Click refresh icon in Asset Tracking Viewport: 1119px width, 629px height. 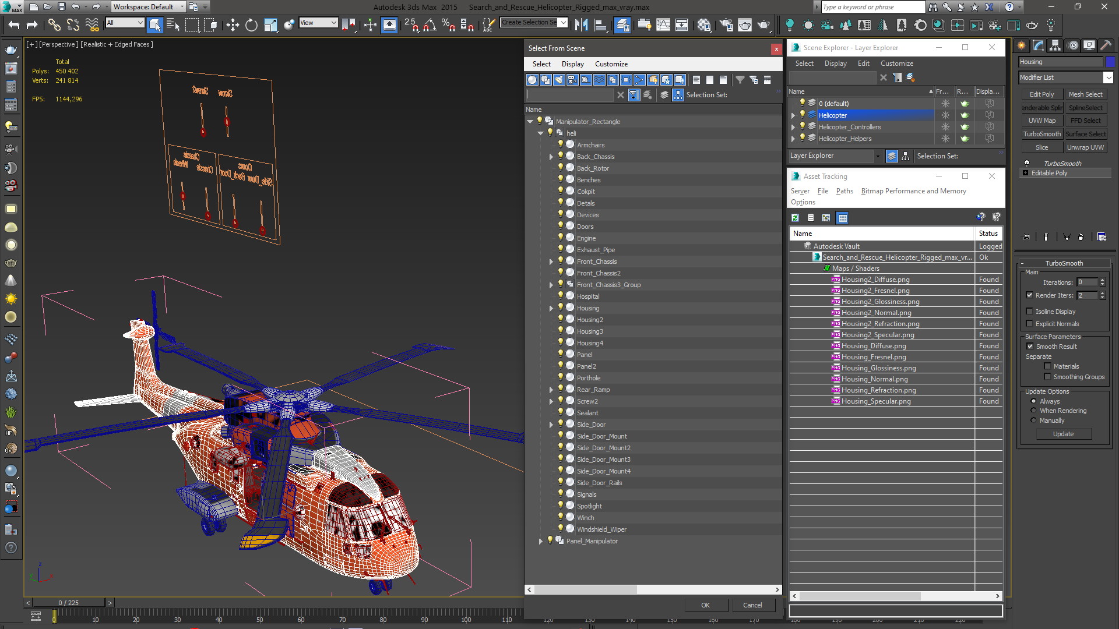(795, 218)
